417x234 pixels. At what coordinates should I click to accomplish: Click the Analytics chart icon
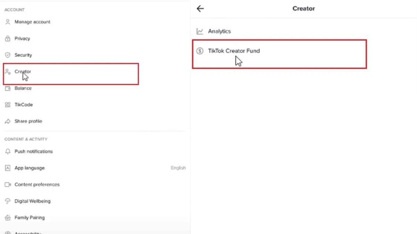click(200, 31)
